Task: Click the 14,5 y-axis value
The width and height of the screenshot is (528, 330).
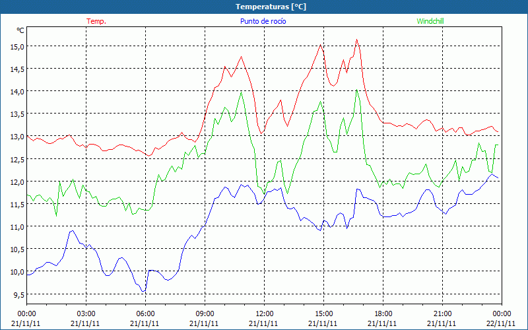Action: [x=17, y=69]
